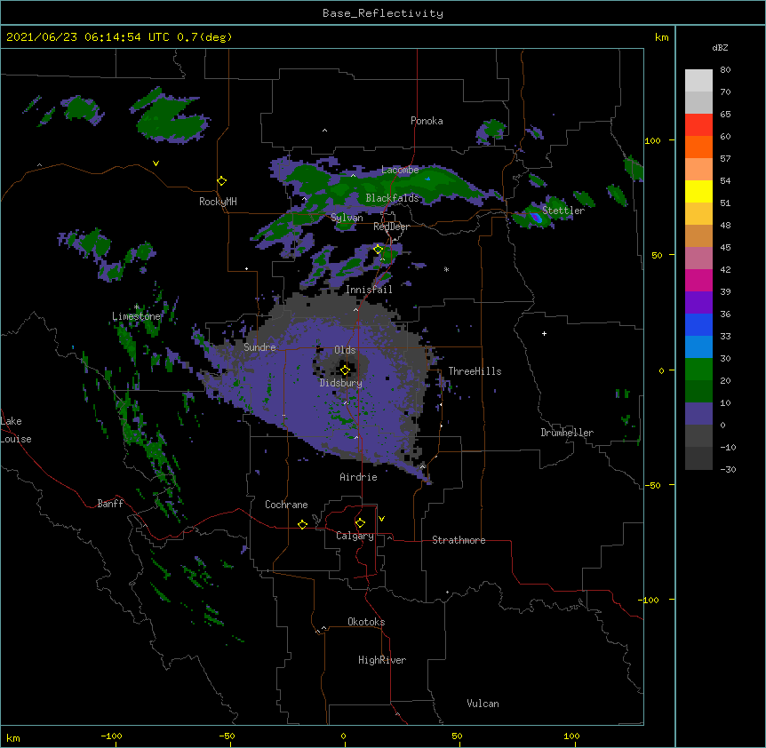Click the violet purple swatch above blue in legend

698,302
